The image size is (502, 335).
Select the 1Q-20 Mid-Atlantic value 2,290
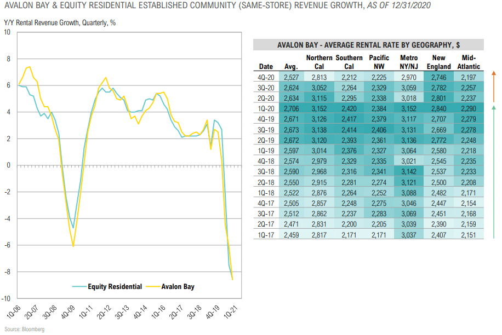coord(469,109)
